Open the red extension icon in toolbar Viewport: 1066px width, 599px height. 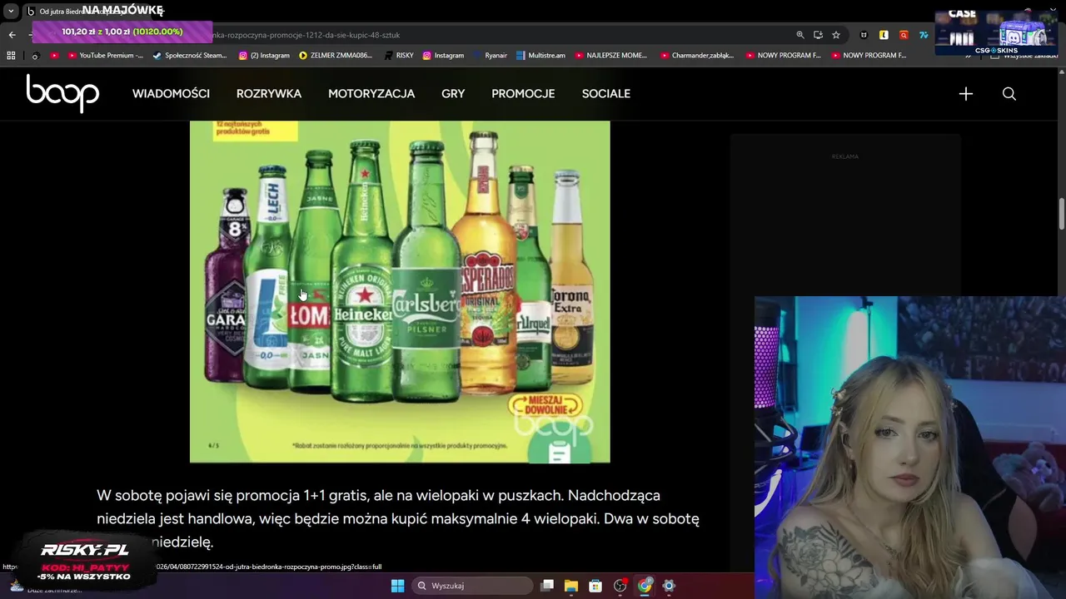click(904, 35)
